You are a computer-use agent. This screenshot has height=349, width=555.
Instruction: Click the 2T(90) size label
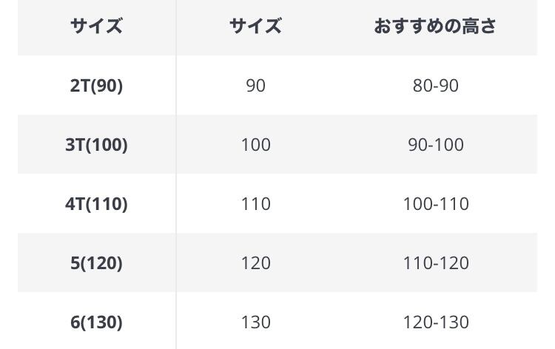(x=96, y=86)
